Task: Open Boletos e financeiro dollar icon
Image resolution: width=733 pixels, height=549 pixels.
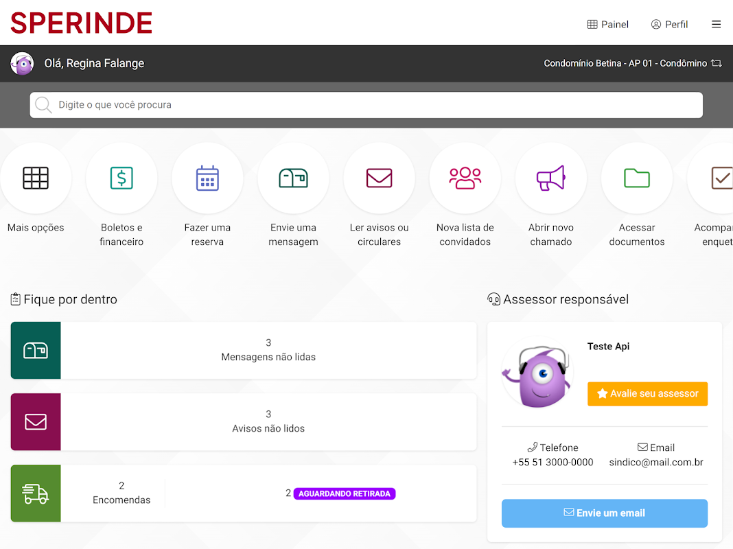Action: tap(121, 178)
